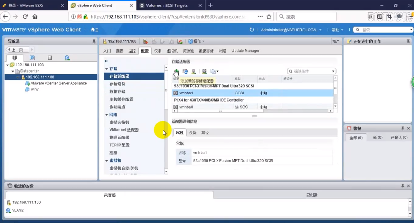414x223 pixels.
Task: Open the page actions ellipsis in address bar
Action: click(x=260, y=17)
